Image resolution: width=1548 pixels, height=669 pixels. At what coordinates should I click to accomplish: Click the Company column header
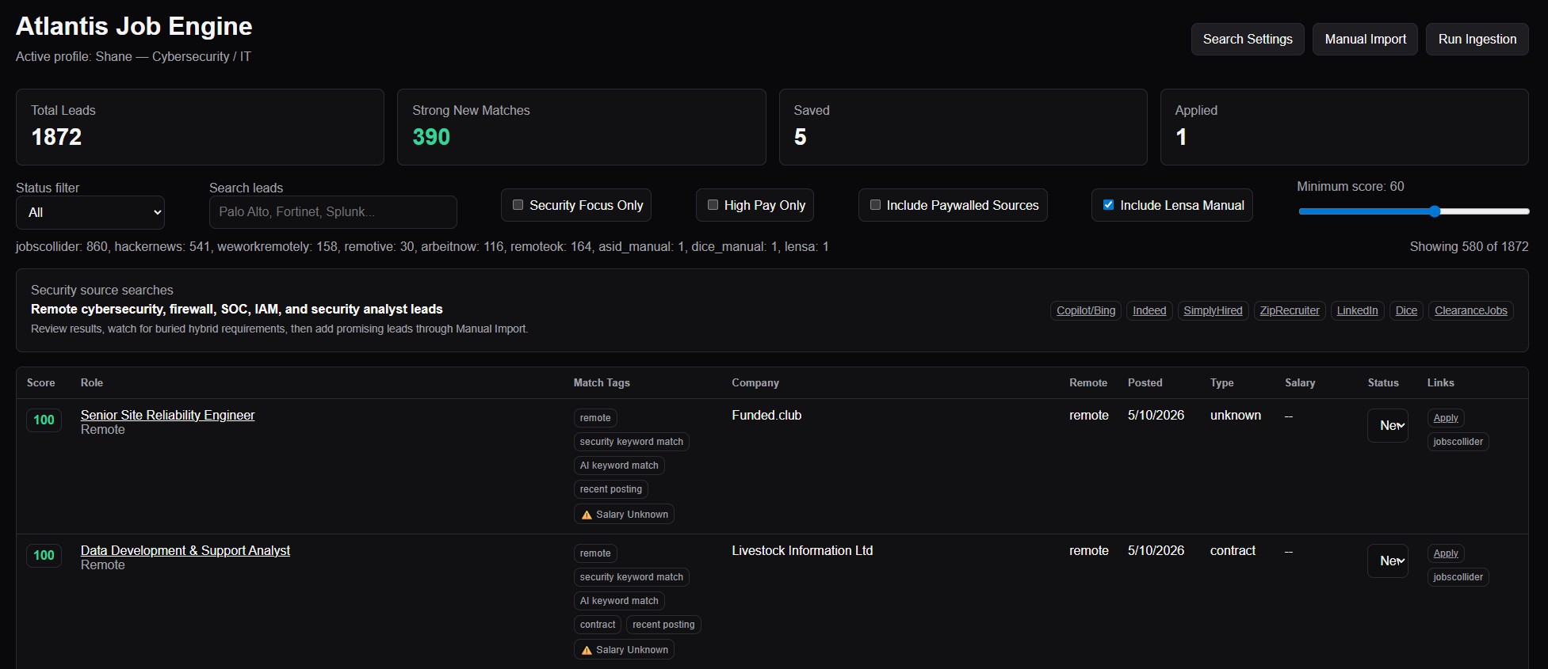point(755,382)
